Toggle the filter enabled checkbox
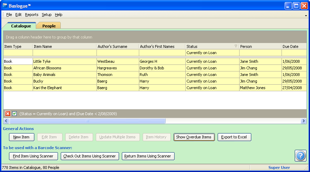This screenshot has height=172, width=310. [x=15, y=113]
